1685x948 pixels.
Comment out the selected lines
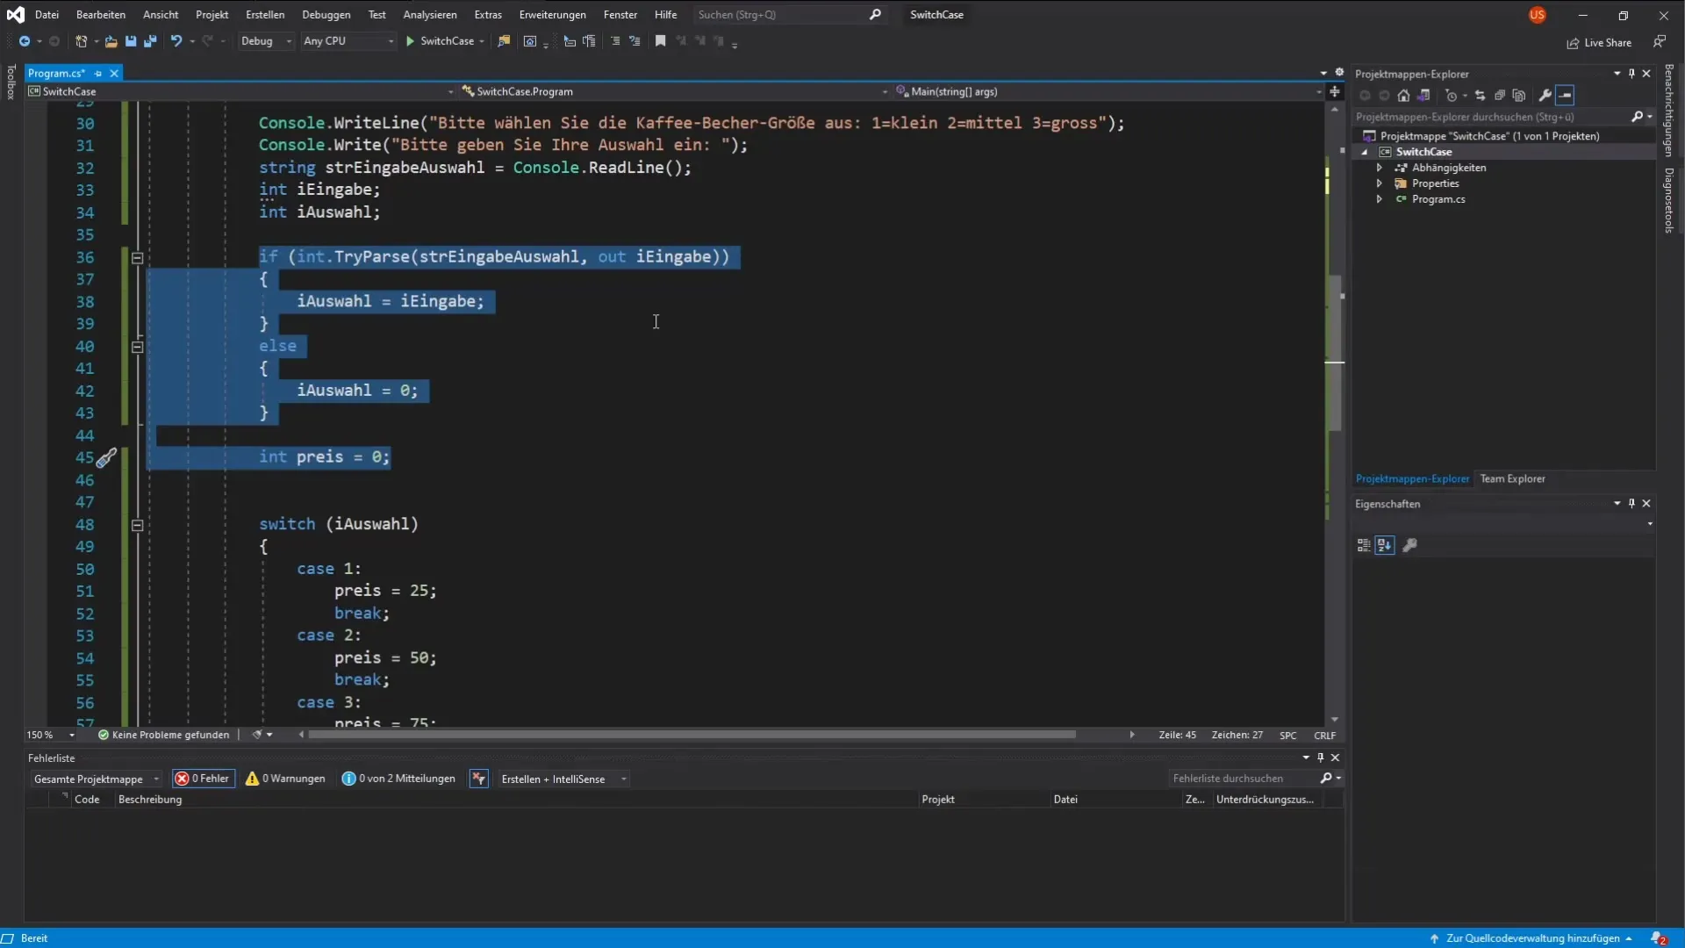(x=615, y=41)
